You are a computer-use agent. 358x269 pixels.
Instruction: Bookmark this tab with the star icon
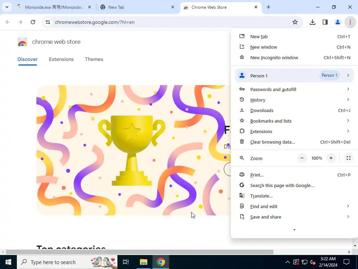[x=295, y=22]
